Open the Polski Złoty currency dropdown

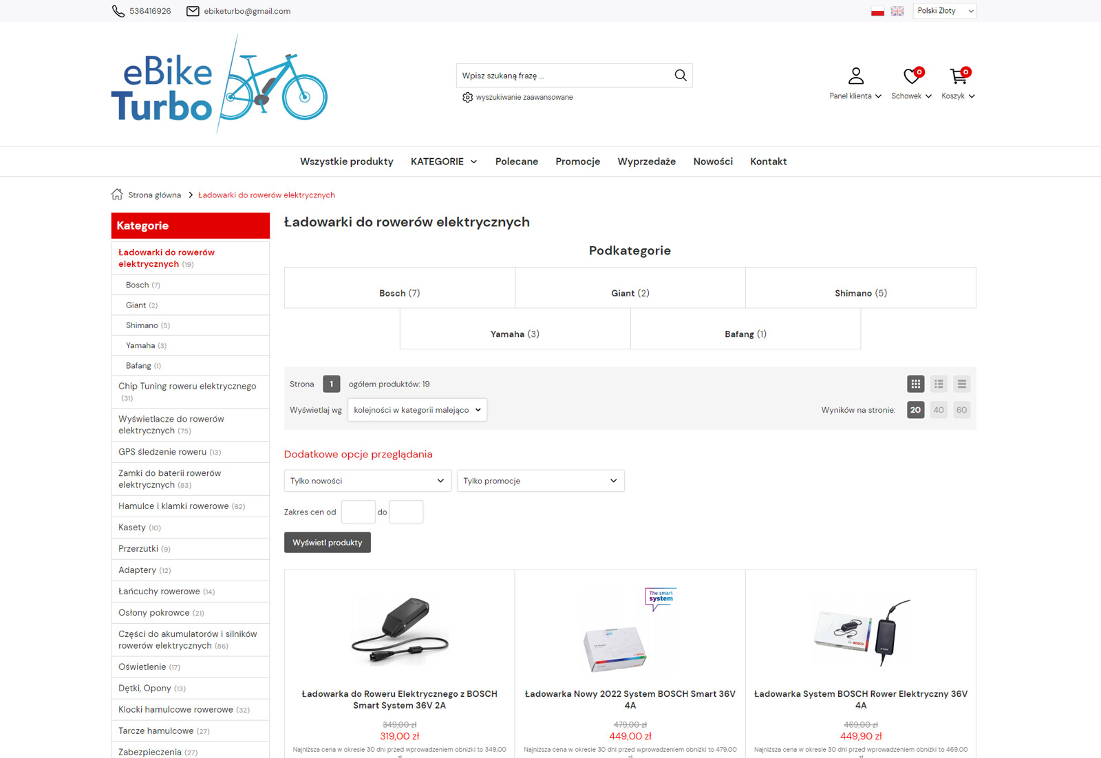click(944, 11)
